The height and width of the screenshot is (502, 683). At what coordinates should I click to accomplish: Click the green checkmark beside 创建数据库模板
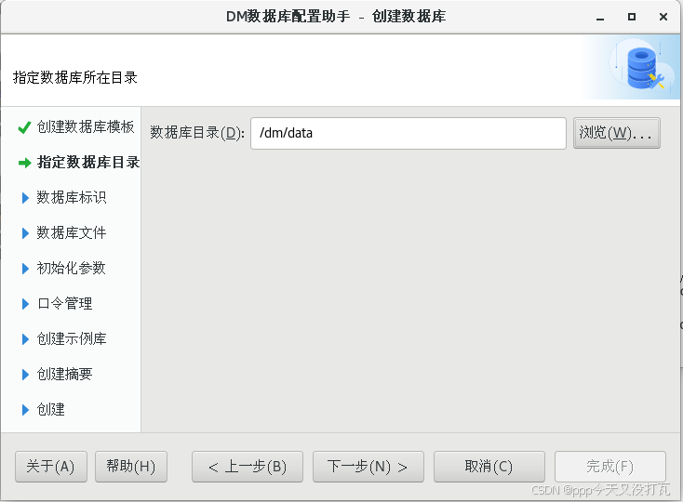(x=24, y=127)
